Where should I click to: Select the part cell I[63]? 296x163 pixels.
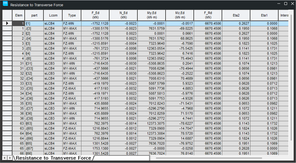click(34, 124)
